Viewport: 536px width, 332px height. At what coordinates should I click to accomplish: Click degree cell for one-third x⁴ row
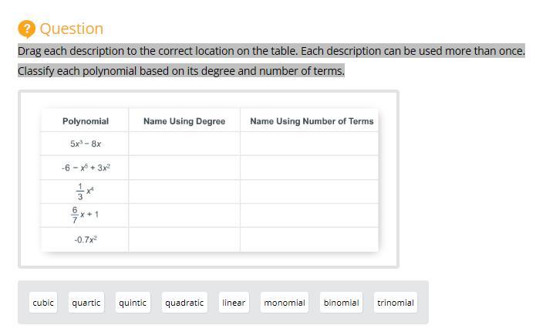click(x=184, y=191)
